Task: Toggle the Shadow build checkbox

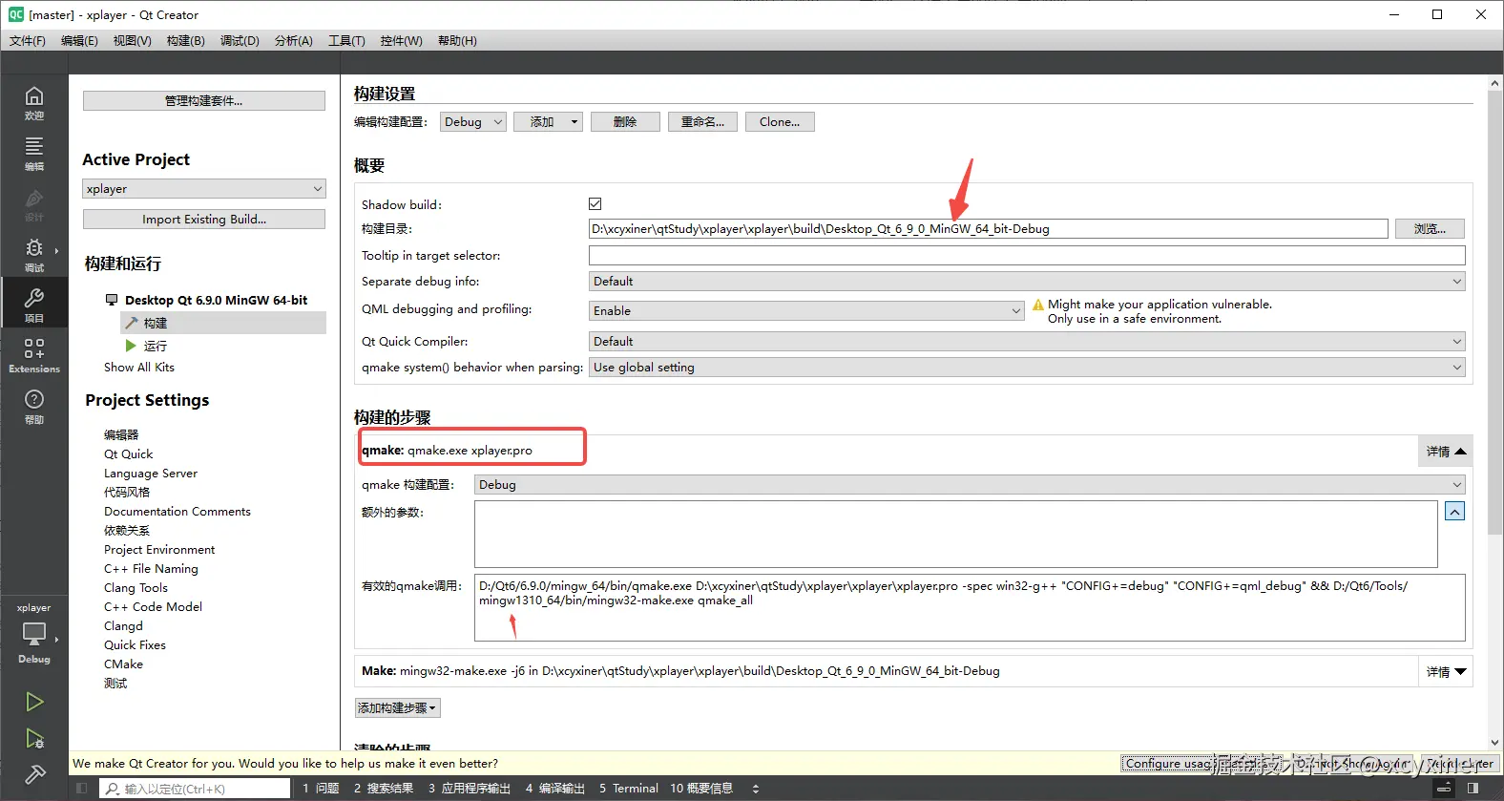Action: (x=595, y=204)
